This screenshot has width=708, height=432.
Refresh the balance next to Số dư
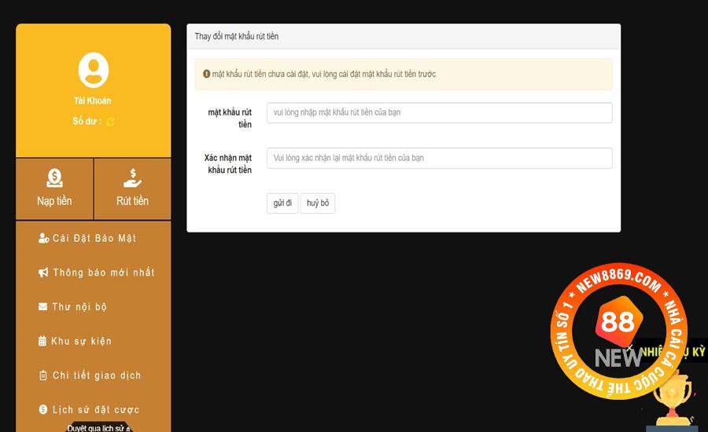pyautogui.click(x=110, y=122)
